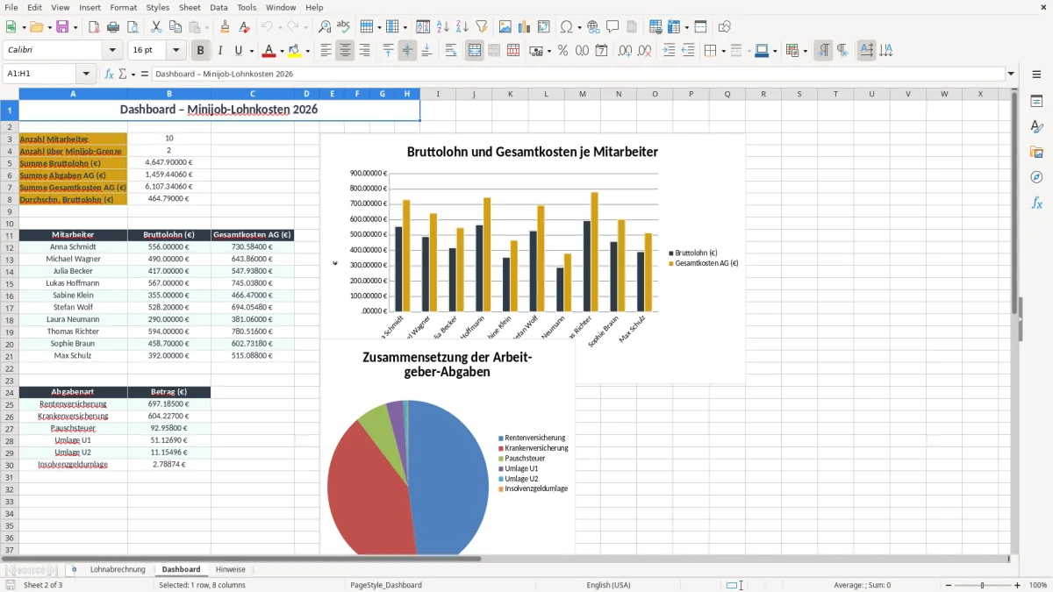Click the yellow Highlighting Color swatch
1053x592 pixels.
(x=295, y=51)
